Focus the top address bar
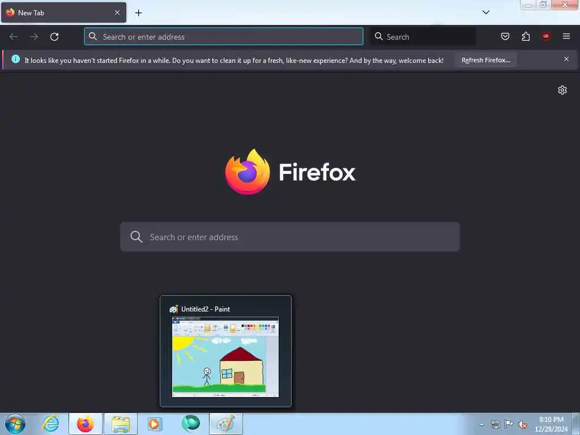580x435 pixels. coord(224,37)
